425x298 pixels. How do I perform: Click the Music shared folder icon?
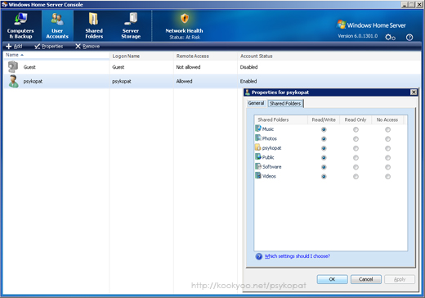258,129
